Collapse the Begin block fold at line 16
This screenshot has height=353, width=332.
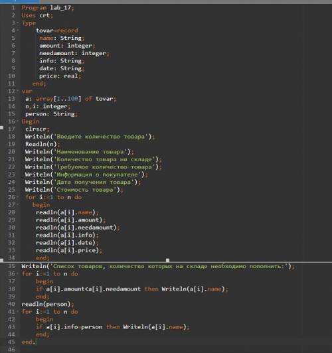(x=18, y=121)
